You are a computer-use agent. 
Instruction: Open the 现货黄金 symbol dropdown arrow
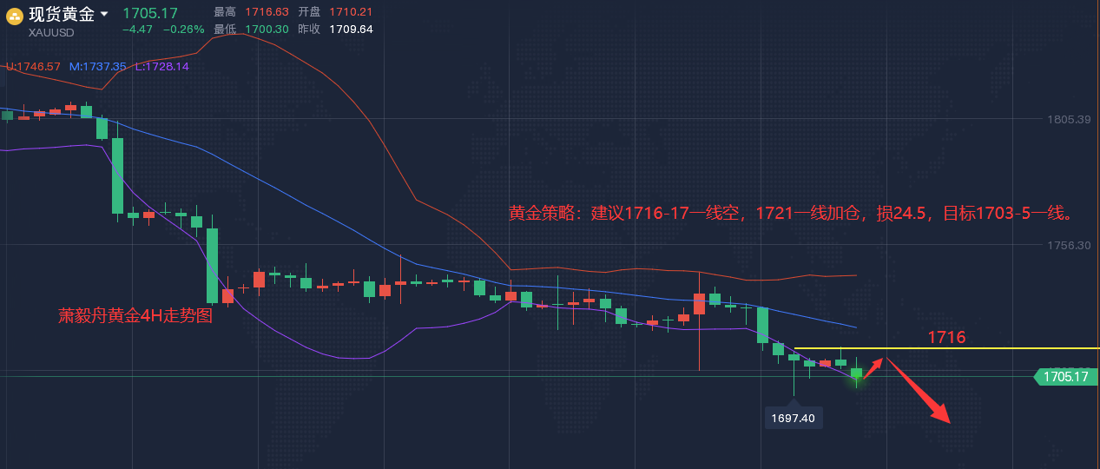[x=104, y=14]
